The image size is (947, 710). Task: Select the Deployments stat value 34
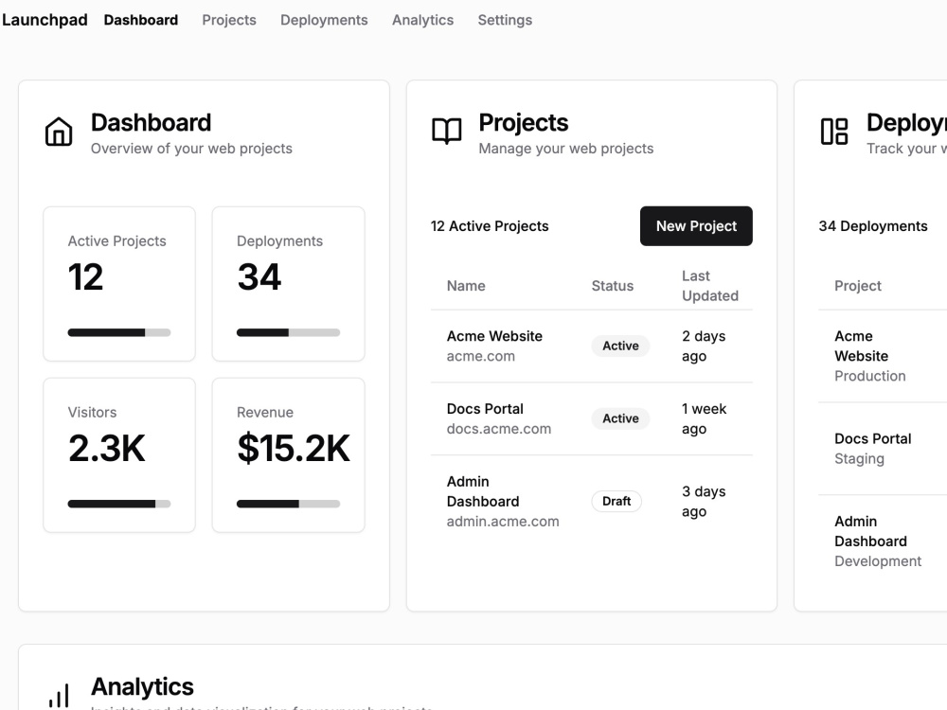[x=259, y=277]
